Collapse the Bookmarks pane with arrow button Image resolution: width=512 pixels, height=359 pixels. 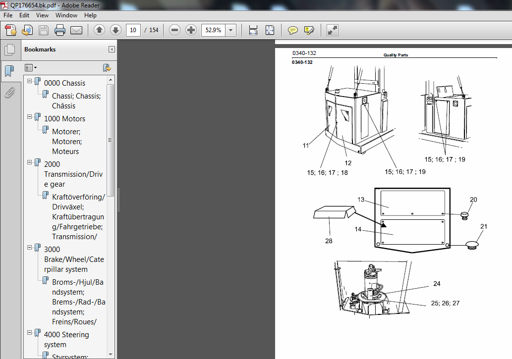click(x=112, y=50)
